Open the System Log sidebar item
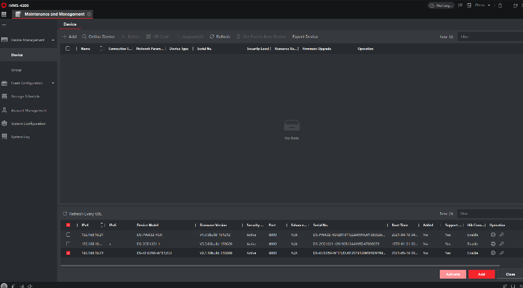The width and height of the screenshot is (523, 288). click(x=21, y=136)
